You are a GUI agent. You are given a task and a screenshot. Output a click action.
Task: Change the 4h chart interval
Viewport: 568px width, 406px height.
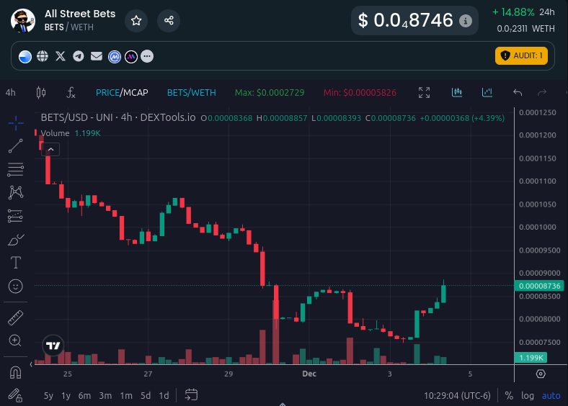tap(11, 93)
